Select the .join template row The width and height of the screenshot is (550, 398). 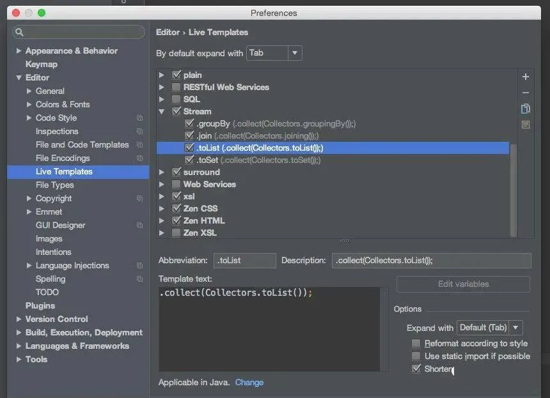333,135
